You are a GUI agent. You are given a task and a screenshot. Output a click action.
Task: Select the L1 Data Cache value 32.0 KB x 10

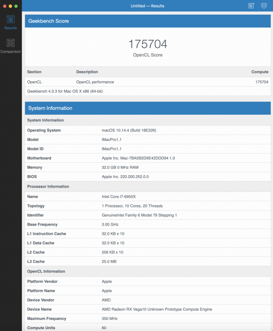(113, 243)
